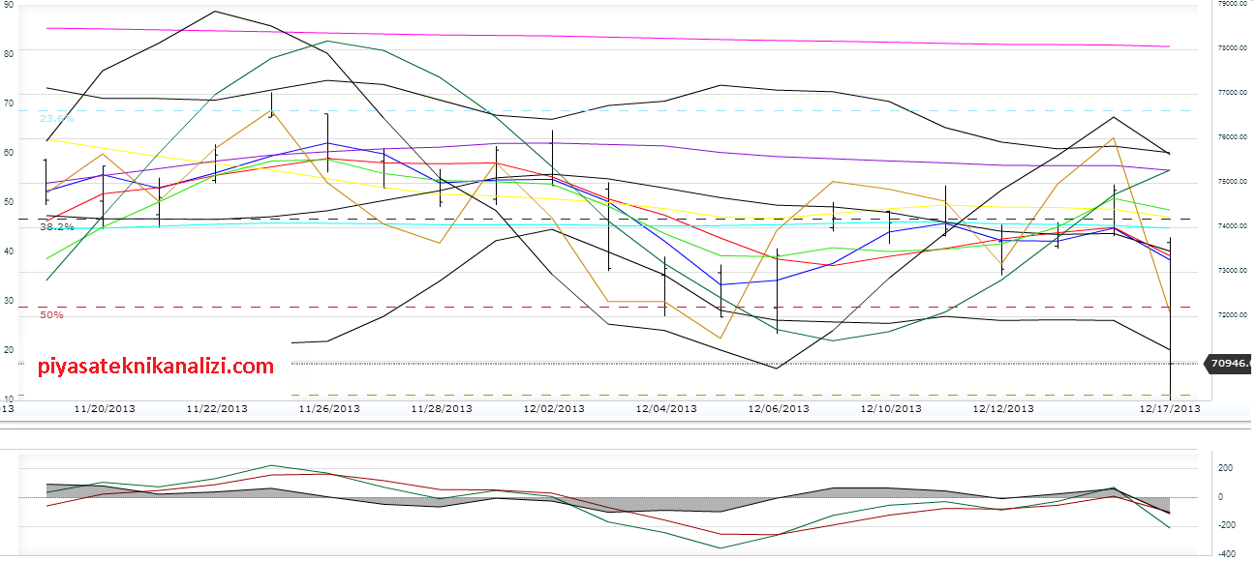This screenshot has height=561, width=1257.
Task: Jump to the 12/02/2013 date label
Action: click(554, 409)
